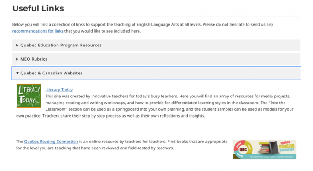Viewport: 313px width, 171px height.
Task: Click the stack of books graphic in banner
Action: pyautogui.click(x=264, y=149)
